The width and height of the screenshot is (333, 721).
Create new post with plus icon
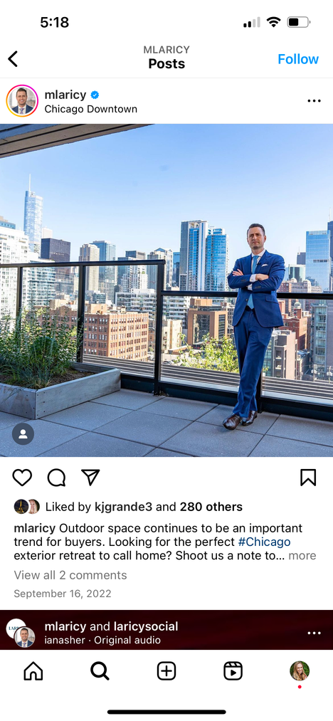click(166, 671)
